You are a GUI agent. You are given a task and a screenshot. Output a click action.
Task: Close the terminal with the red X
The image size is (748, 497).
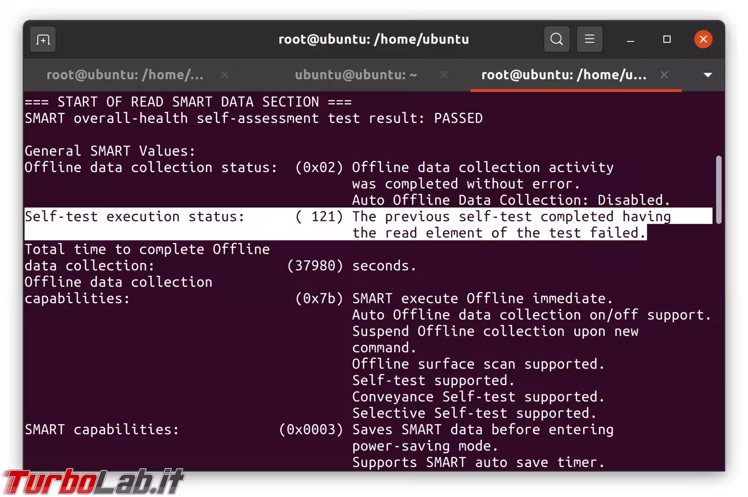point(703,40)
